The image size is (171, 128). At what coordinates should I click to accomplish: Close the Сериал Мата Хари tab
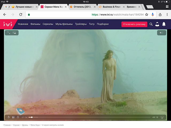coord(66,7)
